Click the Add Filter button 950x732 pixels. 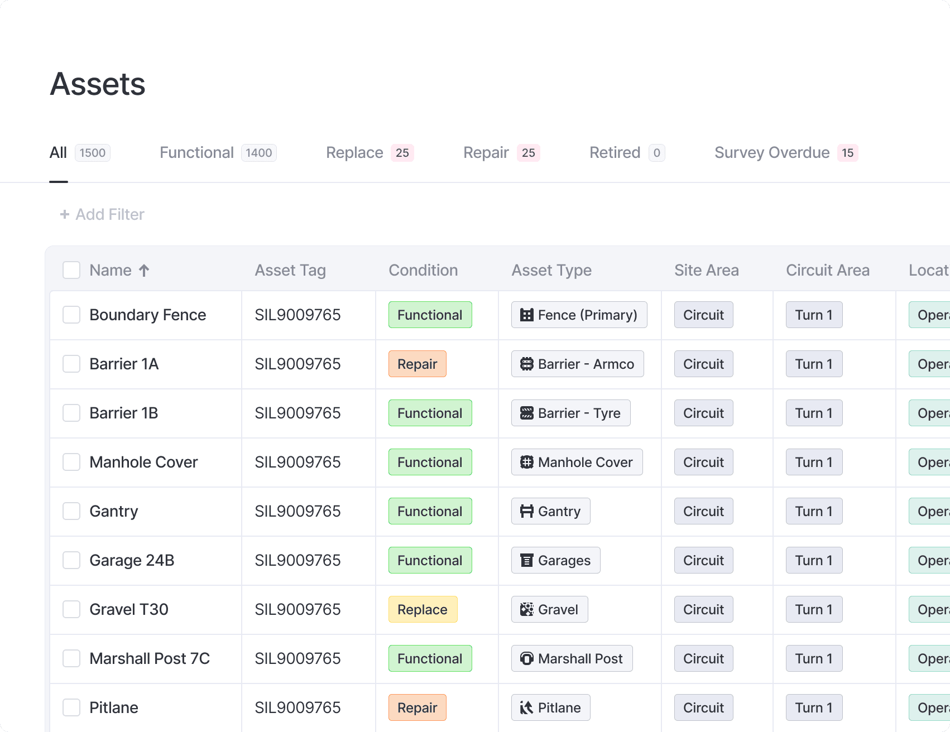102,214
